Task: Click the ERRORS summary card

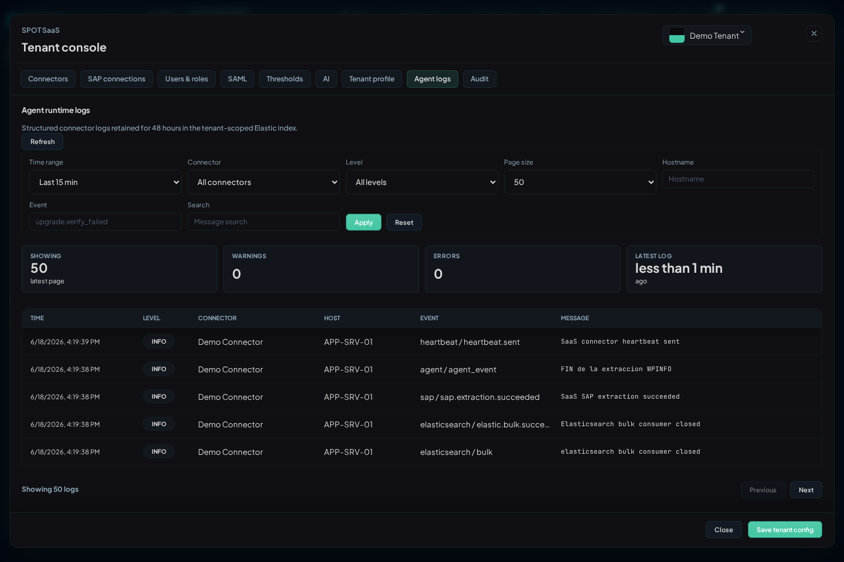Action: 523,269
